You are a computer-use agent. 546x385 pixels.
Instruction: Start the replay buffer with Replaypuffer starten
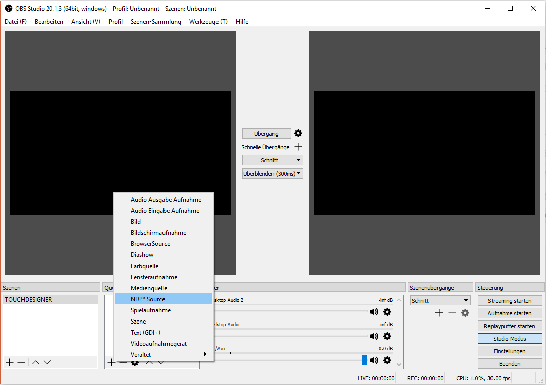pyautogui.click(x=510, y=326)
